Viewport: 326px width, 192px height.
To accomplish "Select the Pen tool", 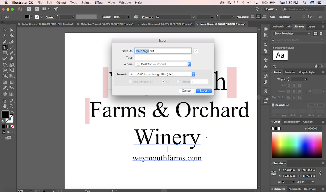I will 4,42.
